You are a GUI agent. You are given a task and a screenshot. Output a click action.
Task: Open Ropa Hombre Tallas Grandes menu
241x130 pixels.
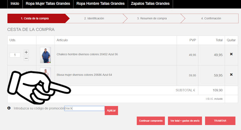(x=101, y=4)
